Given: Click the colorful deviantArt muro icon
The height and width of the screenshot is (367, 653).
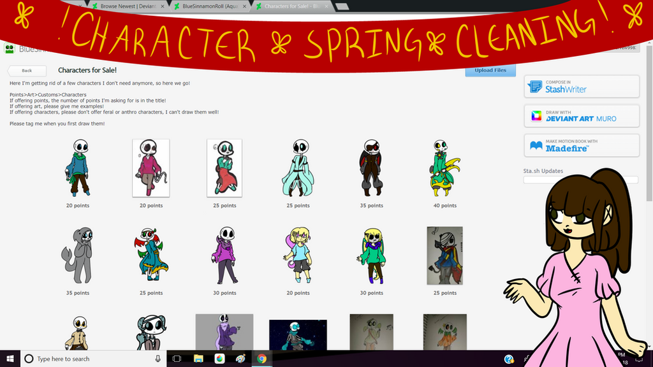Looking at the screenshot, I should pos(536,116).
